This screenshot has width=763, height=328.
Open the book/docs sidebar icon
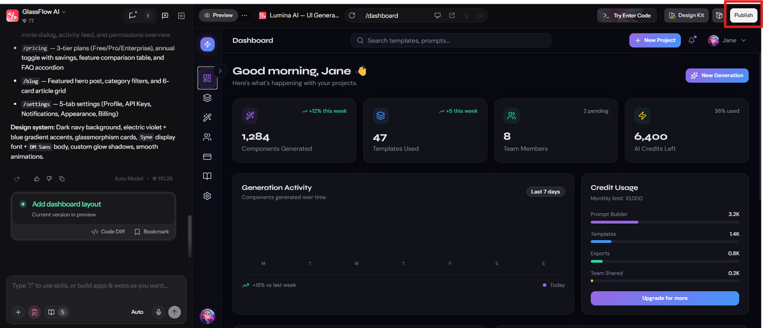pyautogui.click(x=207, y=176)
